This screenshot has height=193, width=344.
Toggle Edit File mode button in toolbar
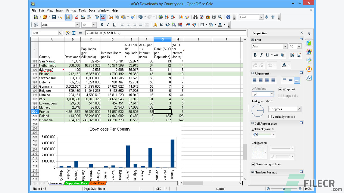[68, 17]
